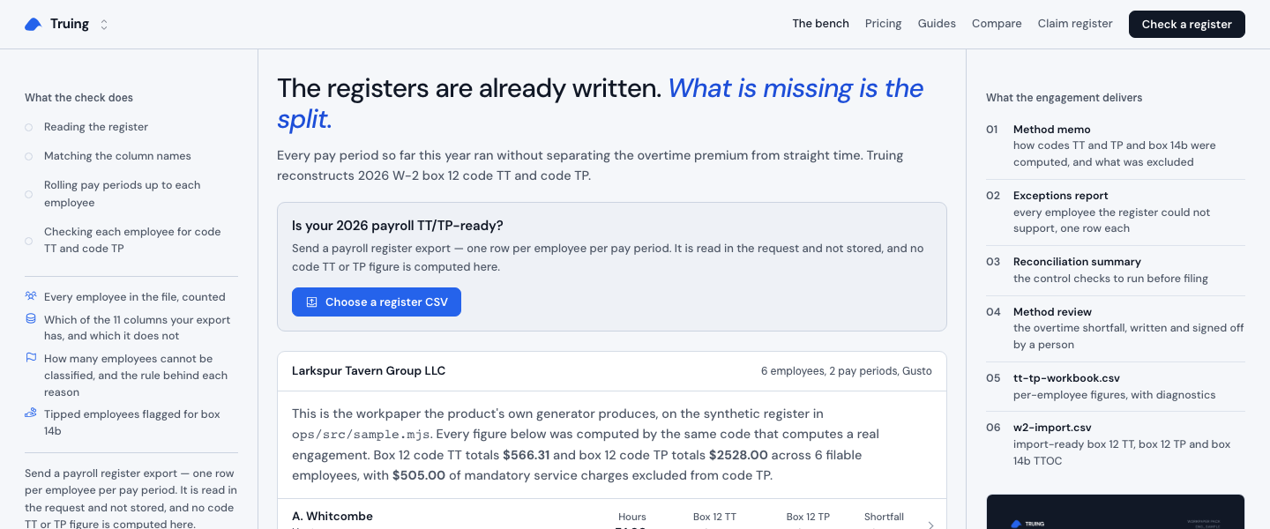Click the w2-import.csv deliverable title
The width and height of the screenshot is (1270, 529).
coord(1052,427)
